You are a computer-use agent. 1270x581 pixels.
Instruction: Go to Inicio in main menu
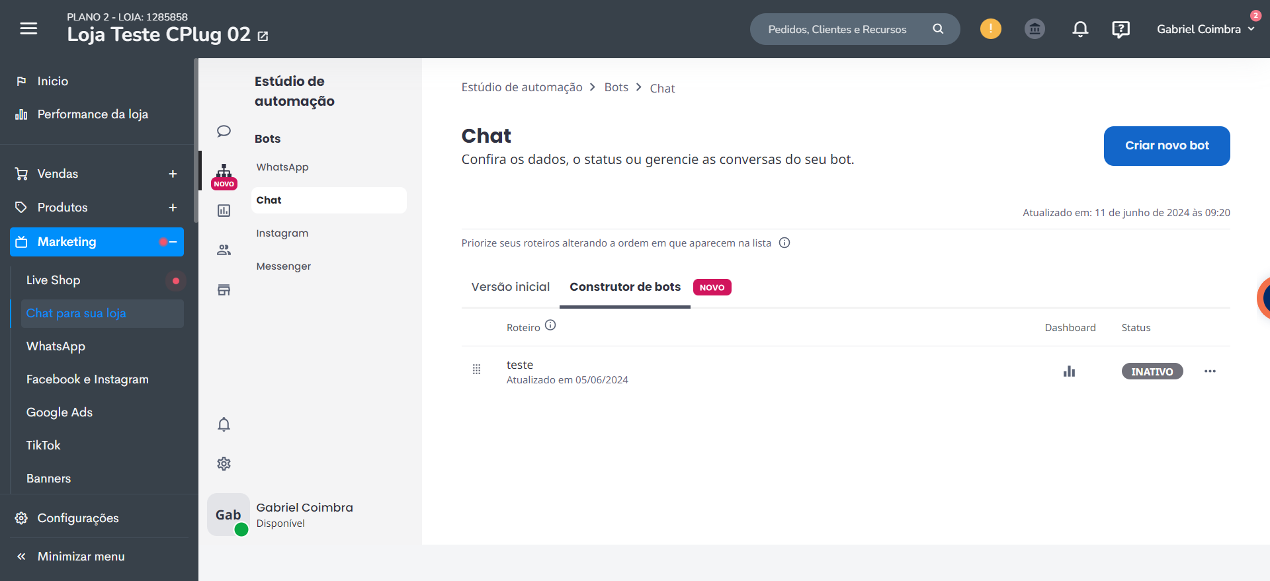[x=53, y=81]
